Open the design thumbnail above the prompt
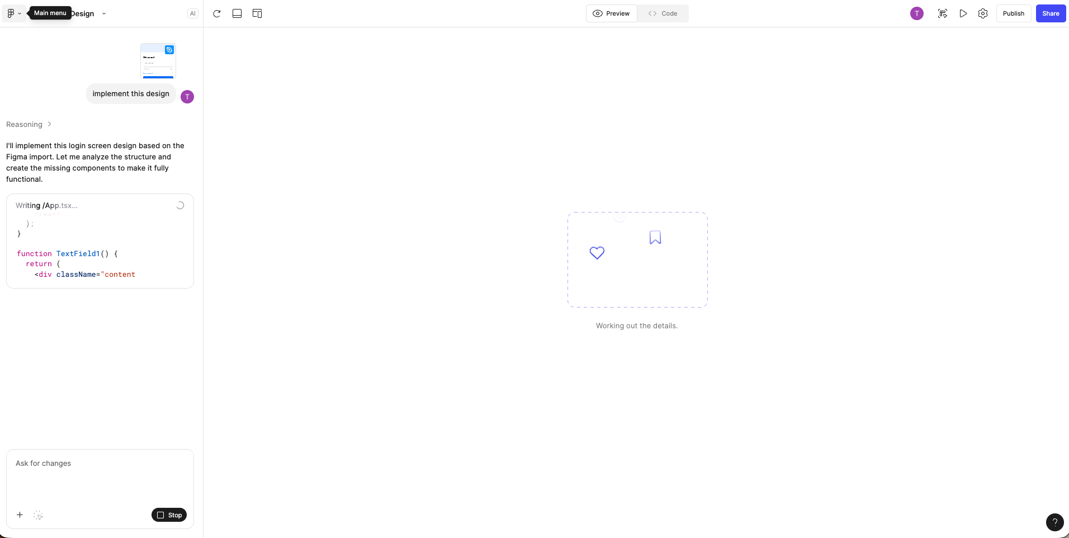This screenshot has height=538, width=1069. [158, 61]
